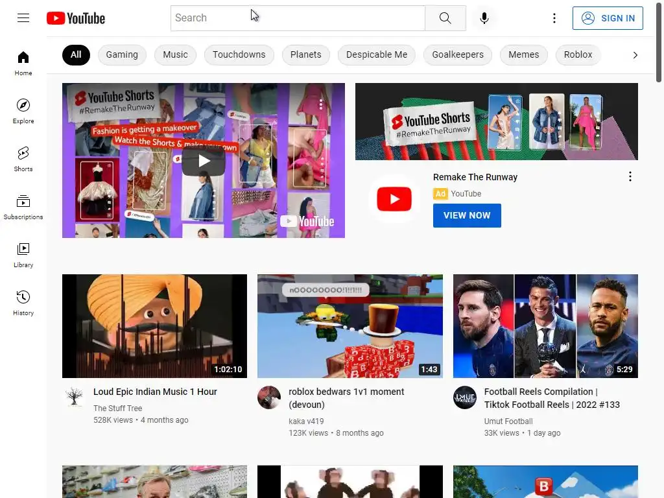This screenshot has width=664, height=498.
Task: Select the Memes filter chip
Action: pyautogui.click(x=524, y=55)
